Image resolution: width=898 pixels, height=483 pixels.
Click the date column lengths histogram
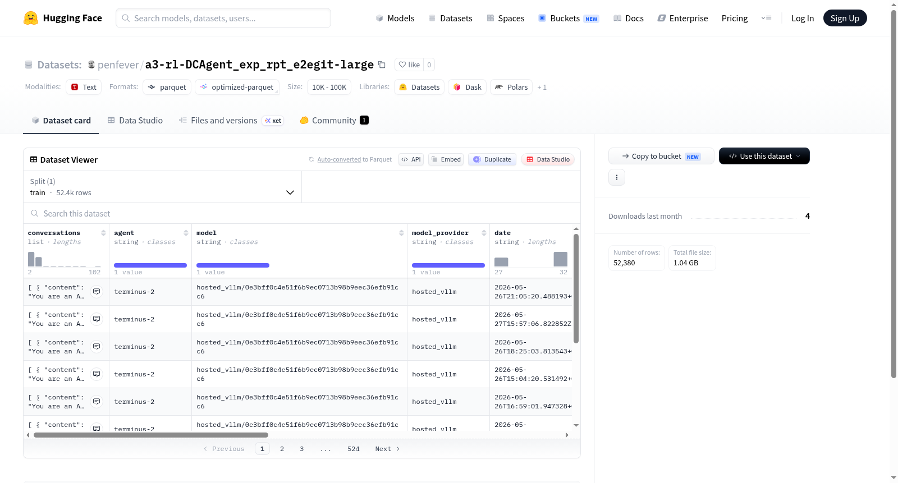tap(531, 259)
